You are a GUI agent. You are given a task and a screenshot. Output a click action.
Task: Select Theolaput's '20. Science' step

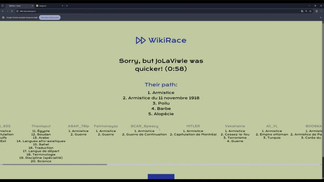(x=41, y=161)
